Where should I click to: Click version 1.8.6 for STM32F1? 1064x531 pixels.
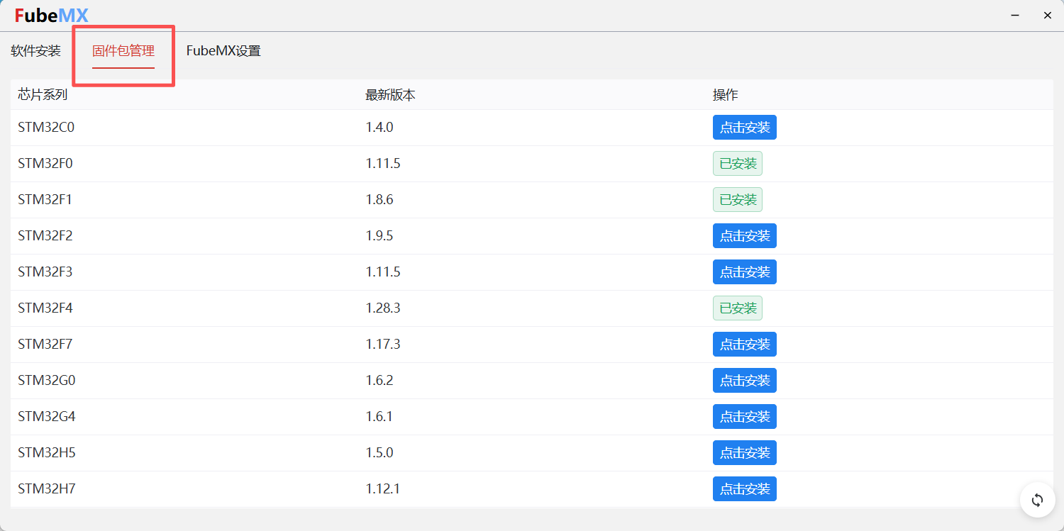pos(379,200)
